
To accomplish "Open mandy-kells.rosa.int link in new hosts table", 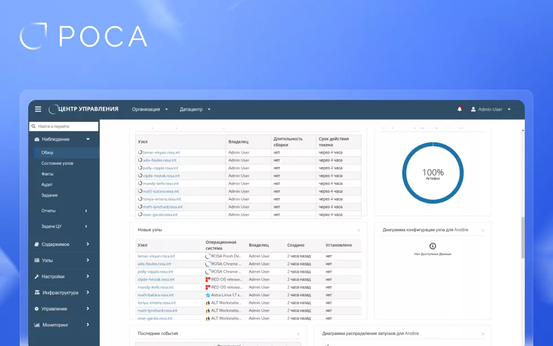I will click(x=156, y=287).
